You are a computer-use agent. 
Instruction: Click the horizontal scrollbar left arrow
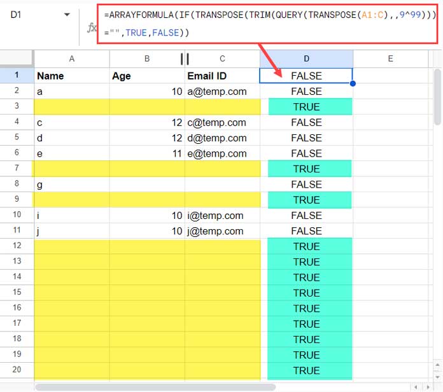(x=415, y=387)
